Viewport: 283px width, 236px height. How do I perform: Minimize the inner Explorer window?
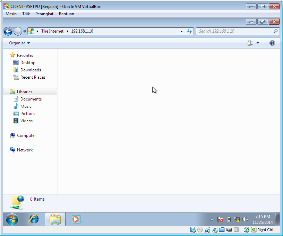click(251, 22)
